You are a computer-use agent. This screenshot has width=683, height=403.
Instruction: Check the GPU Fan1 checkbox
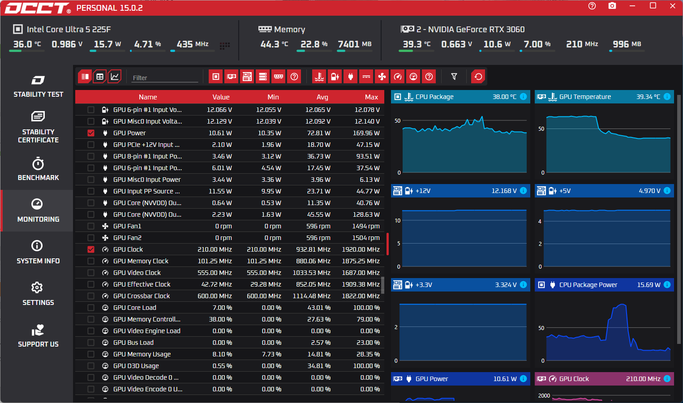coord(91,226)
